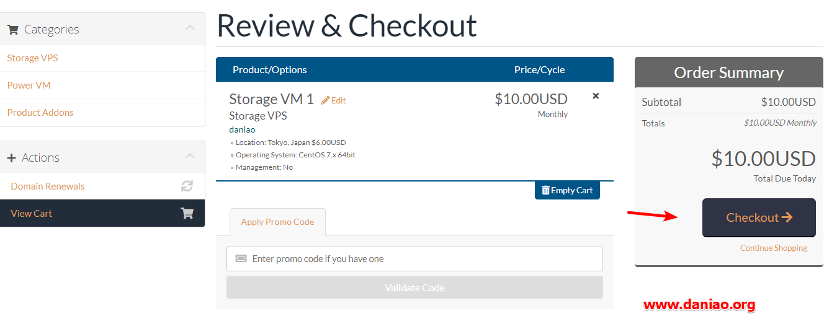Select the Apply Promo Code tab
Image resolution: width=837 pixels, height=324 pixels.
(277, 222)
